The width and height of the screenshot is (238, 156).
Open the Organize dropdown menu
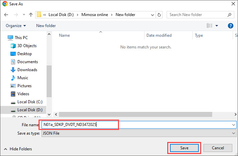[x=16, y=26]
